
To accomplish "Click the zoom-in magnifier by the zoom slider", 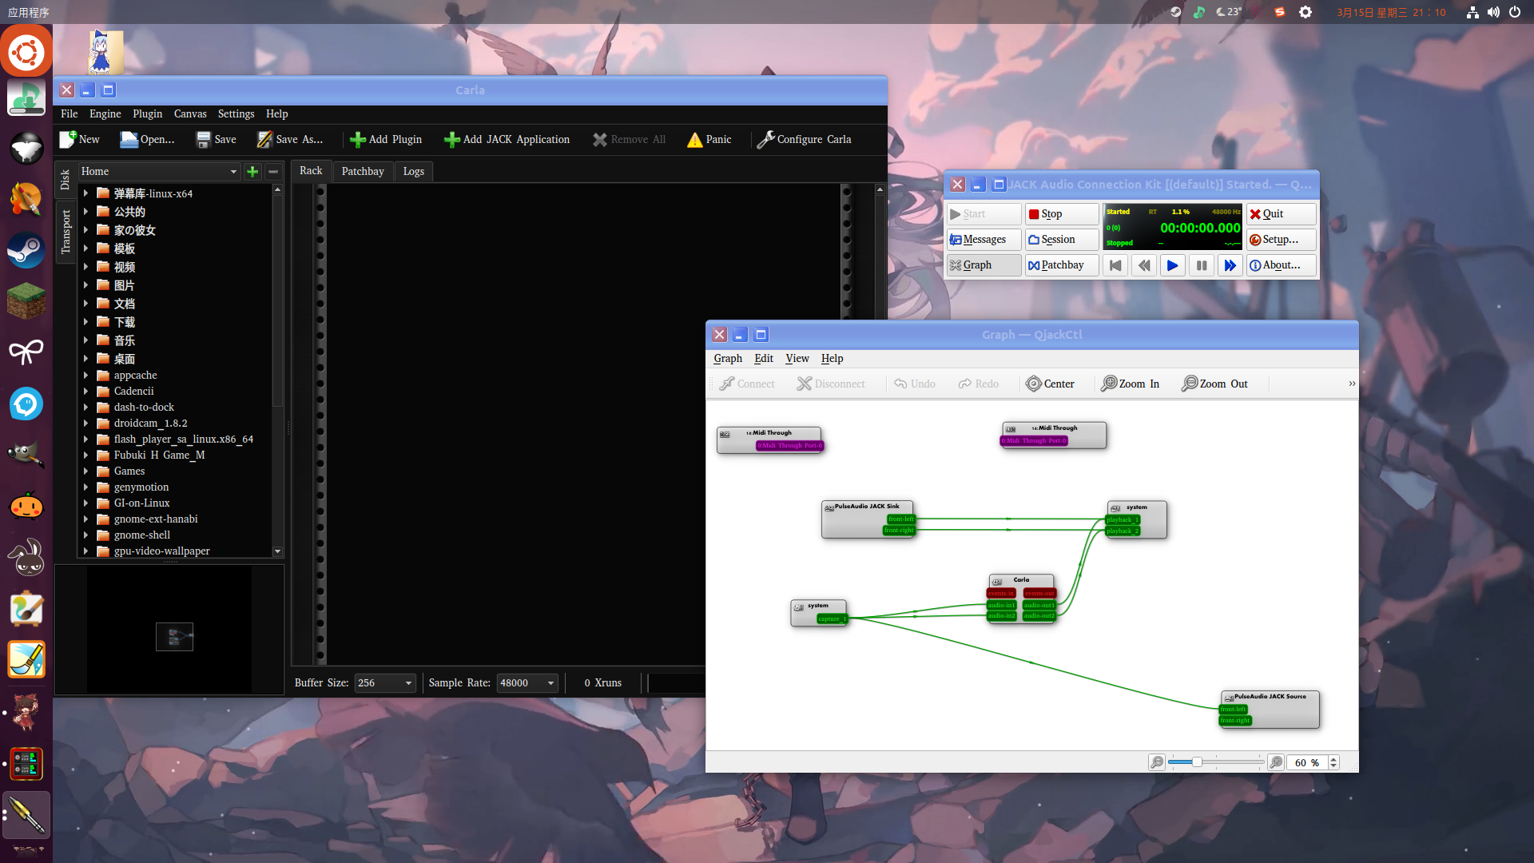I will point(1276,762).
